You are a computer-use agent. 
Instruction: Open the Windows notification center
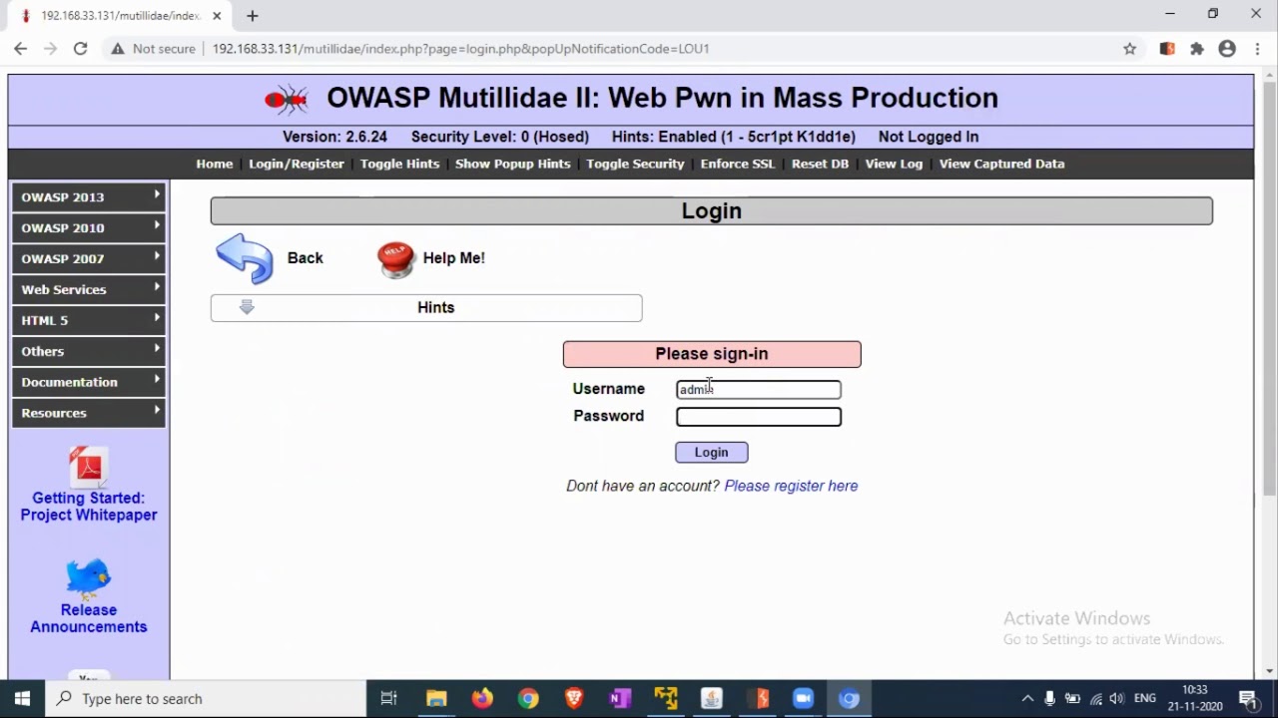tap(1247, 699)
